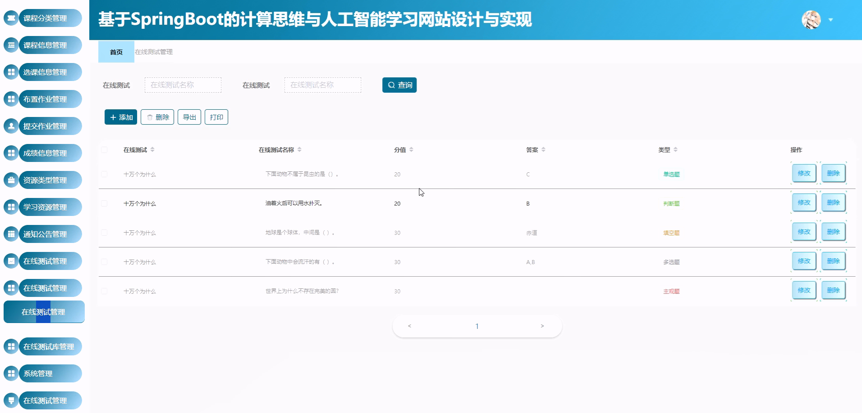Click the answer cell A,B
Screen dimensions: 862x413
tap(531, 262)
